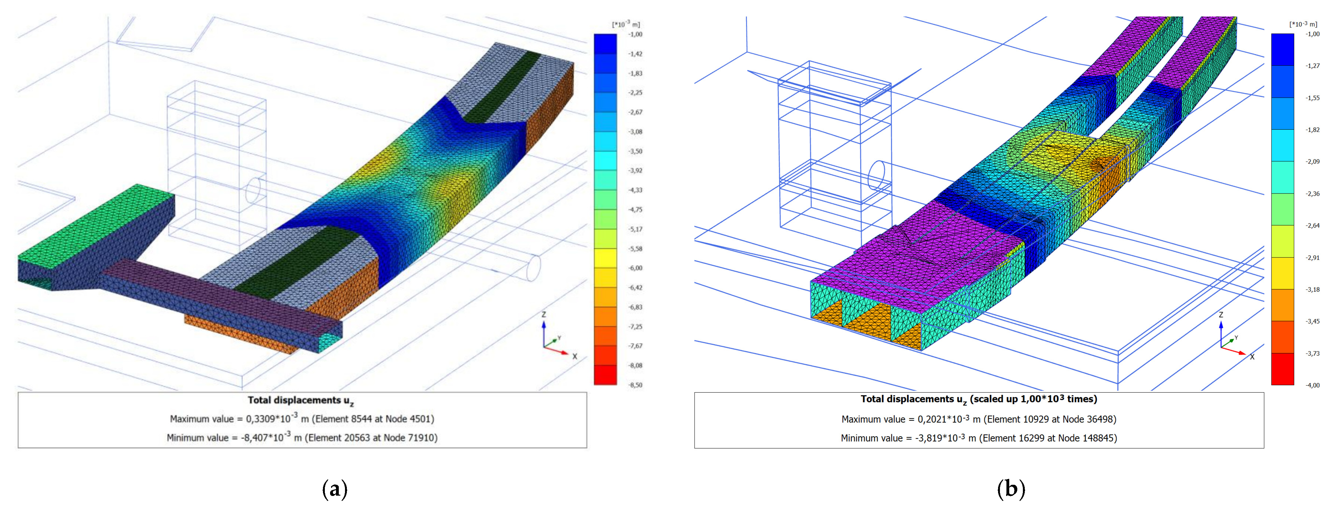Click legend value '-3,92'
Viewport: 1335px width, 513px height.
pyautogui.click(x=635, y=171)
